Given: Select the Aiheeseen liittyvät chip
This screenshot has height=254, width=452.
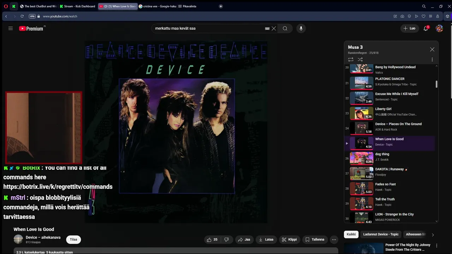Looking at the screenshot, I should [416, 234].
